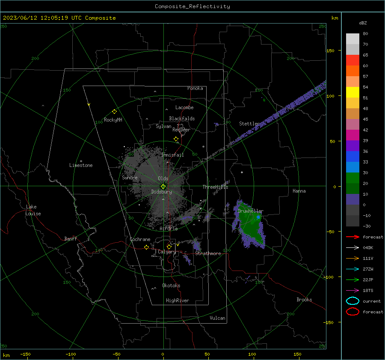The height and width of the screenshot is (360, 385).
Task: Click the Drumheller city label
Action: [x=251, y=211]
